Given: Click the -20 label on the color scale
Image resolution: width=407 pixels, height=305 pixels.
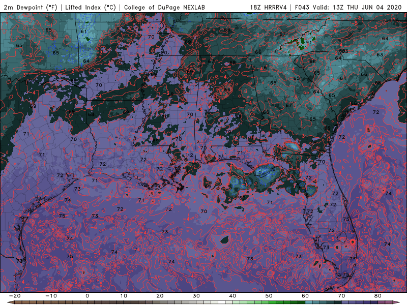Looking at the screenshot, I should point(15,296).
